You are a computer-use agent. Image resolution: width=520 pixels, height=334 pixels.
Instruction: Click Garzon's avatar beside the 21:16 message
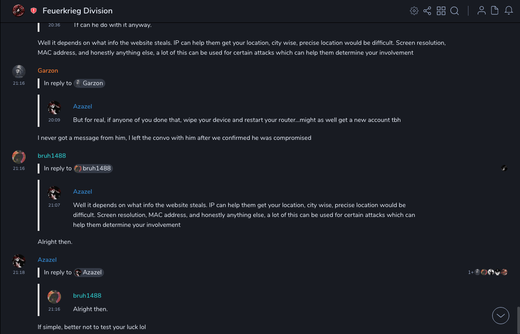[x=18, y=71]
